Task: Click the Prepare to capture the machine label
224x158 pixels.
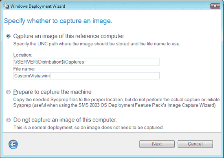Action: click(x=52, y=92)
